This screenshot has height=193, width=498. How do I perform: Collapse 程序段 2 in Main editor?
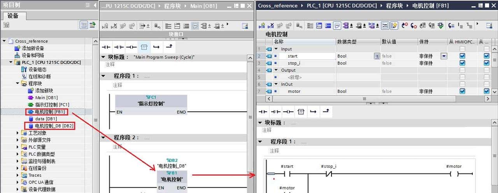pos(103,137)
